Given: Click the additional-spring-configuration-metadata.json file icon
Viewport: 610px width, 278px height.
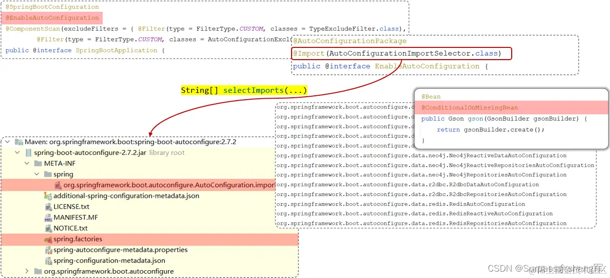Looking at the screenshot, I should tap(48, 195).
